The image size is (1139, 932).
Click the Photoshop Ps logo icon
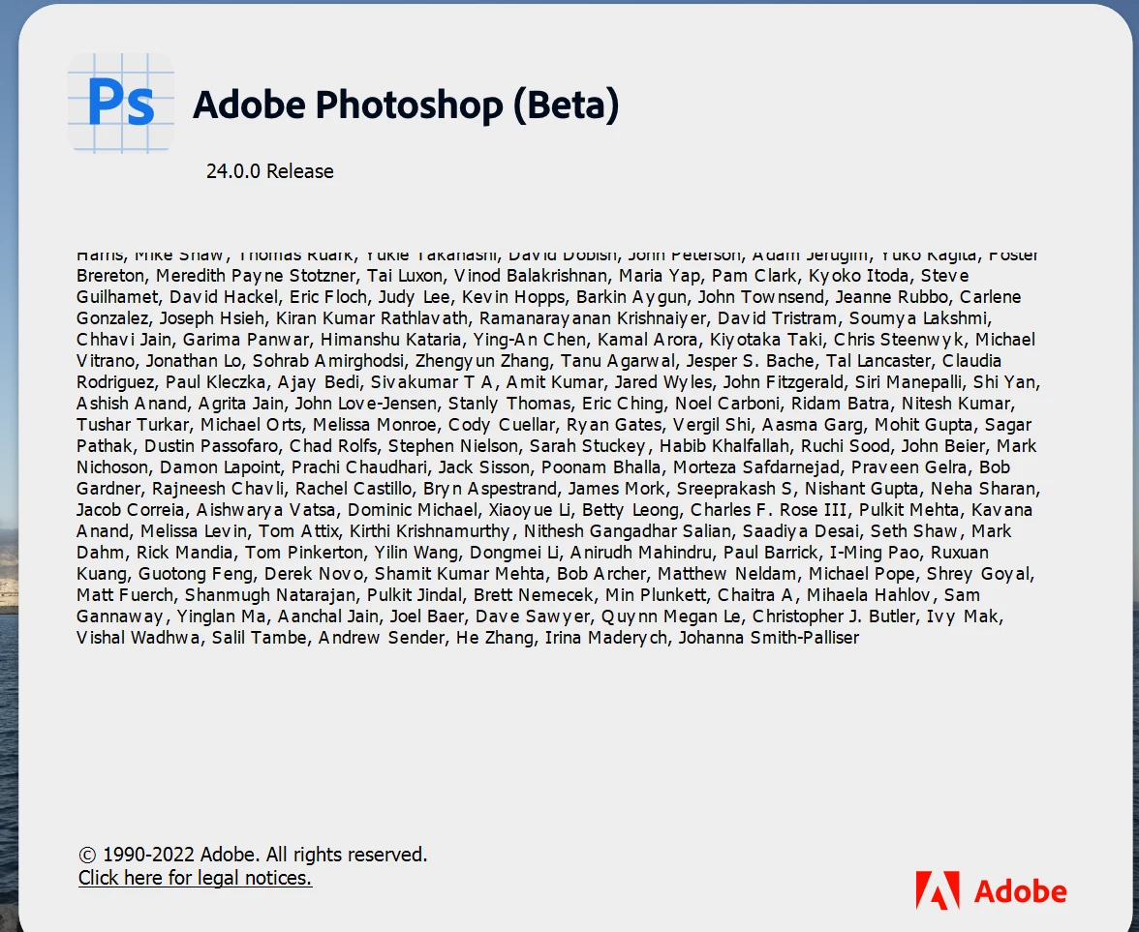[120, 103]
